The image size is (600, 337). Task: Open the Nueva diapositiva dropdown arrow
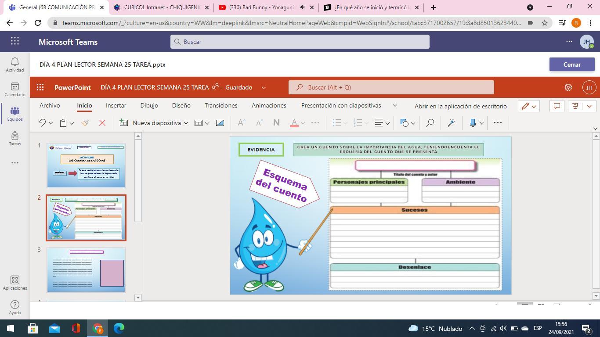(186, 123)
